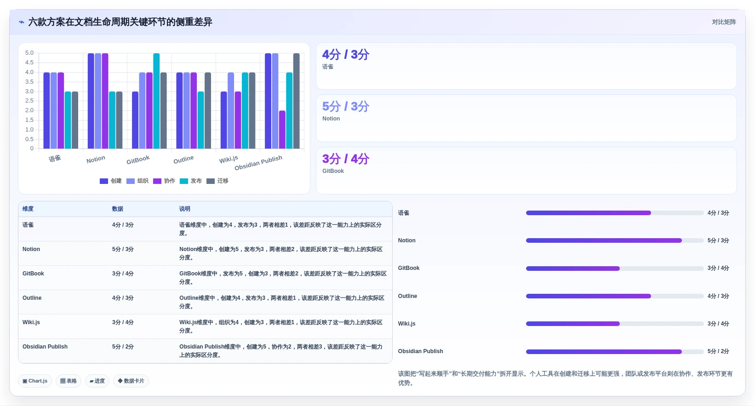Click the Obsidian Publish progress bar
The image size is (755, 406).
(615, 351)
